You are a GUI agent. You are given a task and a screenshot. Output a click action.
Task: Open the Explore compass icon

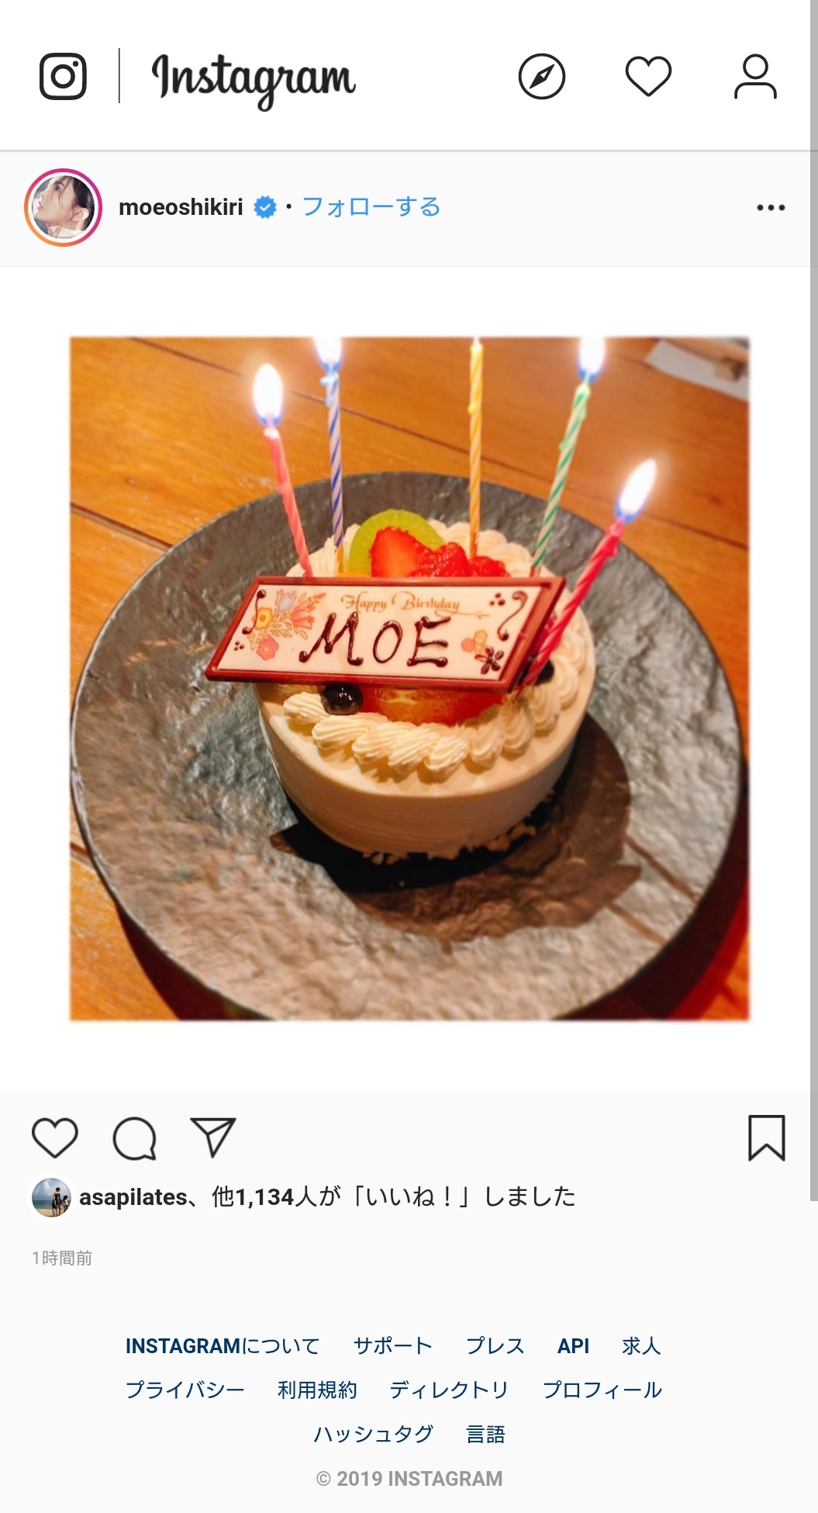click(541, 76)
